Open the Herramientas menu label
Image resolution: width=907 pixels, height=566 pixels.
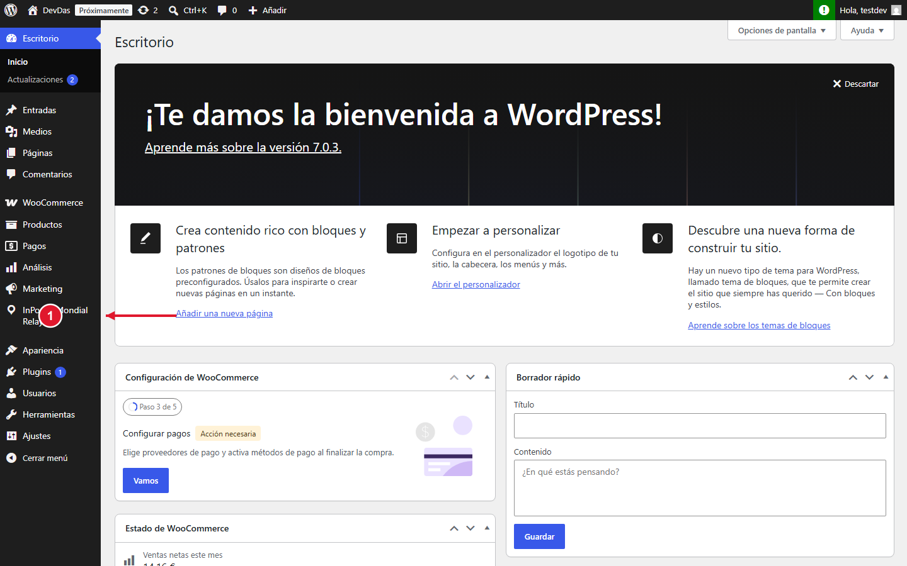point(48,414)
